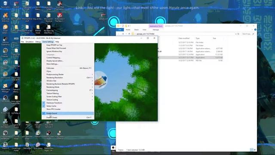Expand the Rendering Backend submenu

68,84
